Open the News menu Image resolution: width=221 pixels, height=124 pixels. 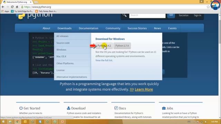(x=157, y=28)
